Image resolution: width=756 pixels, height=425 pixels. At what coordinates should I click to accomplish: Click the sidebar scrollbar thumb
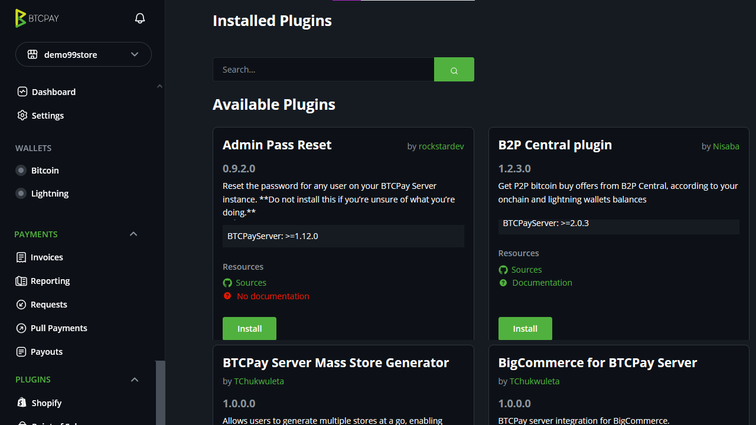click(160, 393)
